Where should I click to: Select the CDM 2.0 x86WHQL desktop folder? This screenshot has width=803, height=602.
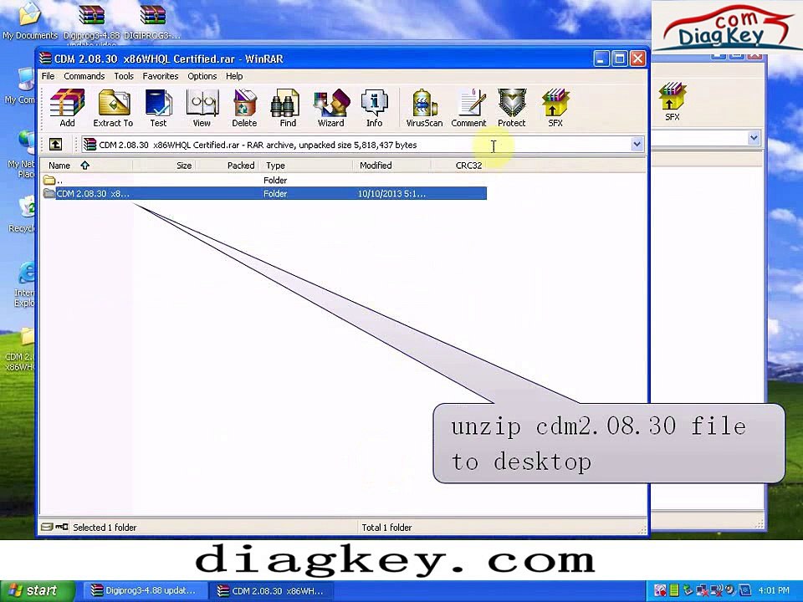[x=20, y=350]
